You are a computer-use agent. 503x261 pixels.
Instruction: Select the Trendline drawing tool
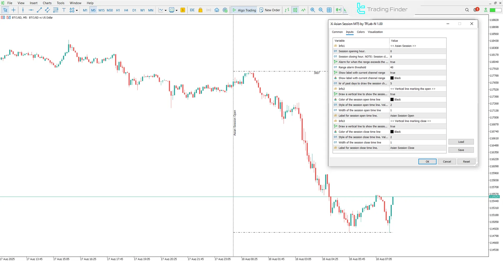pos(40,10)
